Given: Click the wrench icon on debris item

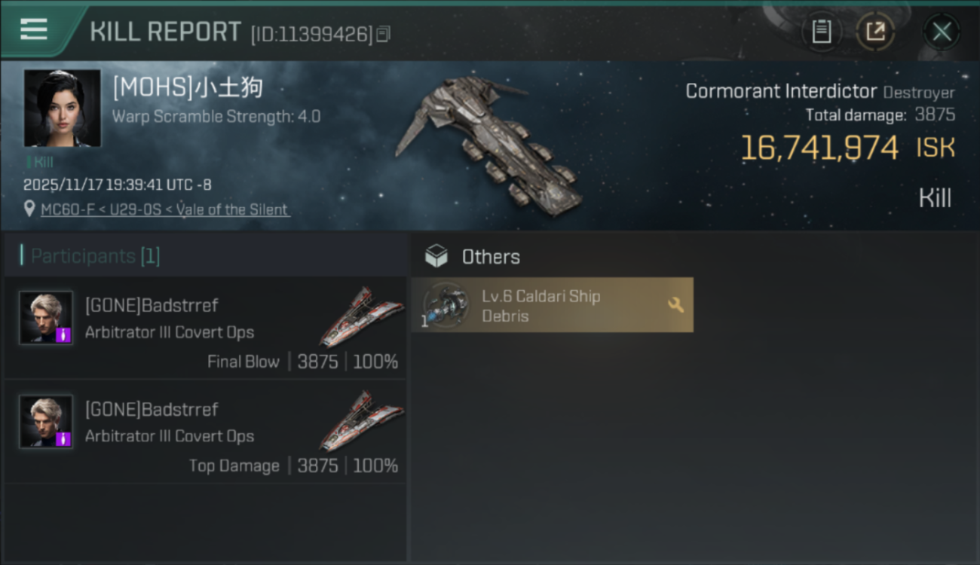Looking at the screenshot, I should point(675,305).
